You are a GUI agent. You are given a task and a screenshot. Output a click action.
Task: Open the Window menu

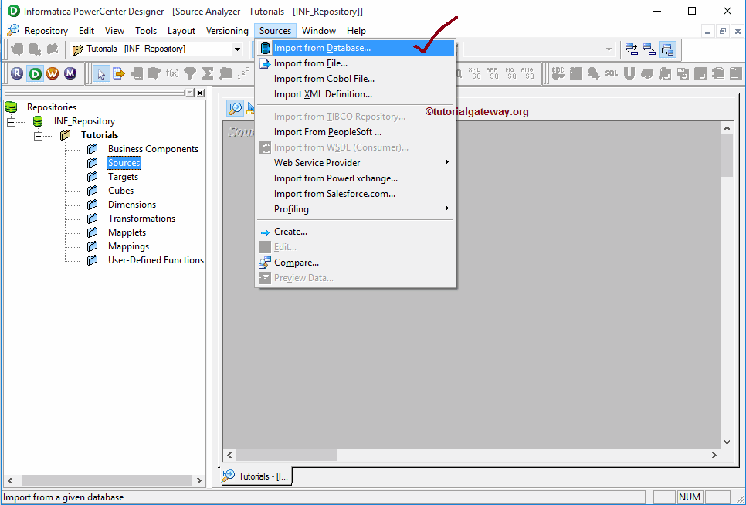coord(318,31)
